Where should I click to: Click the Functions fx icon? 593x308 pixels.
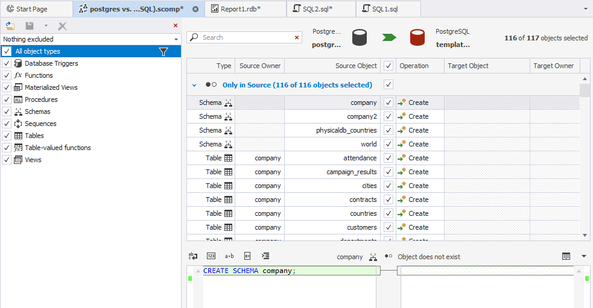pos(18,75)
